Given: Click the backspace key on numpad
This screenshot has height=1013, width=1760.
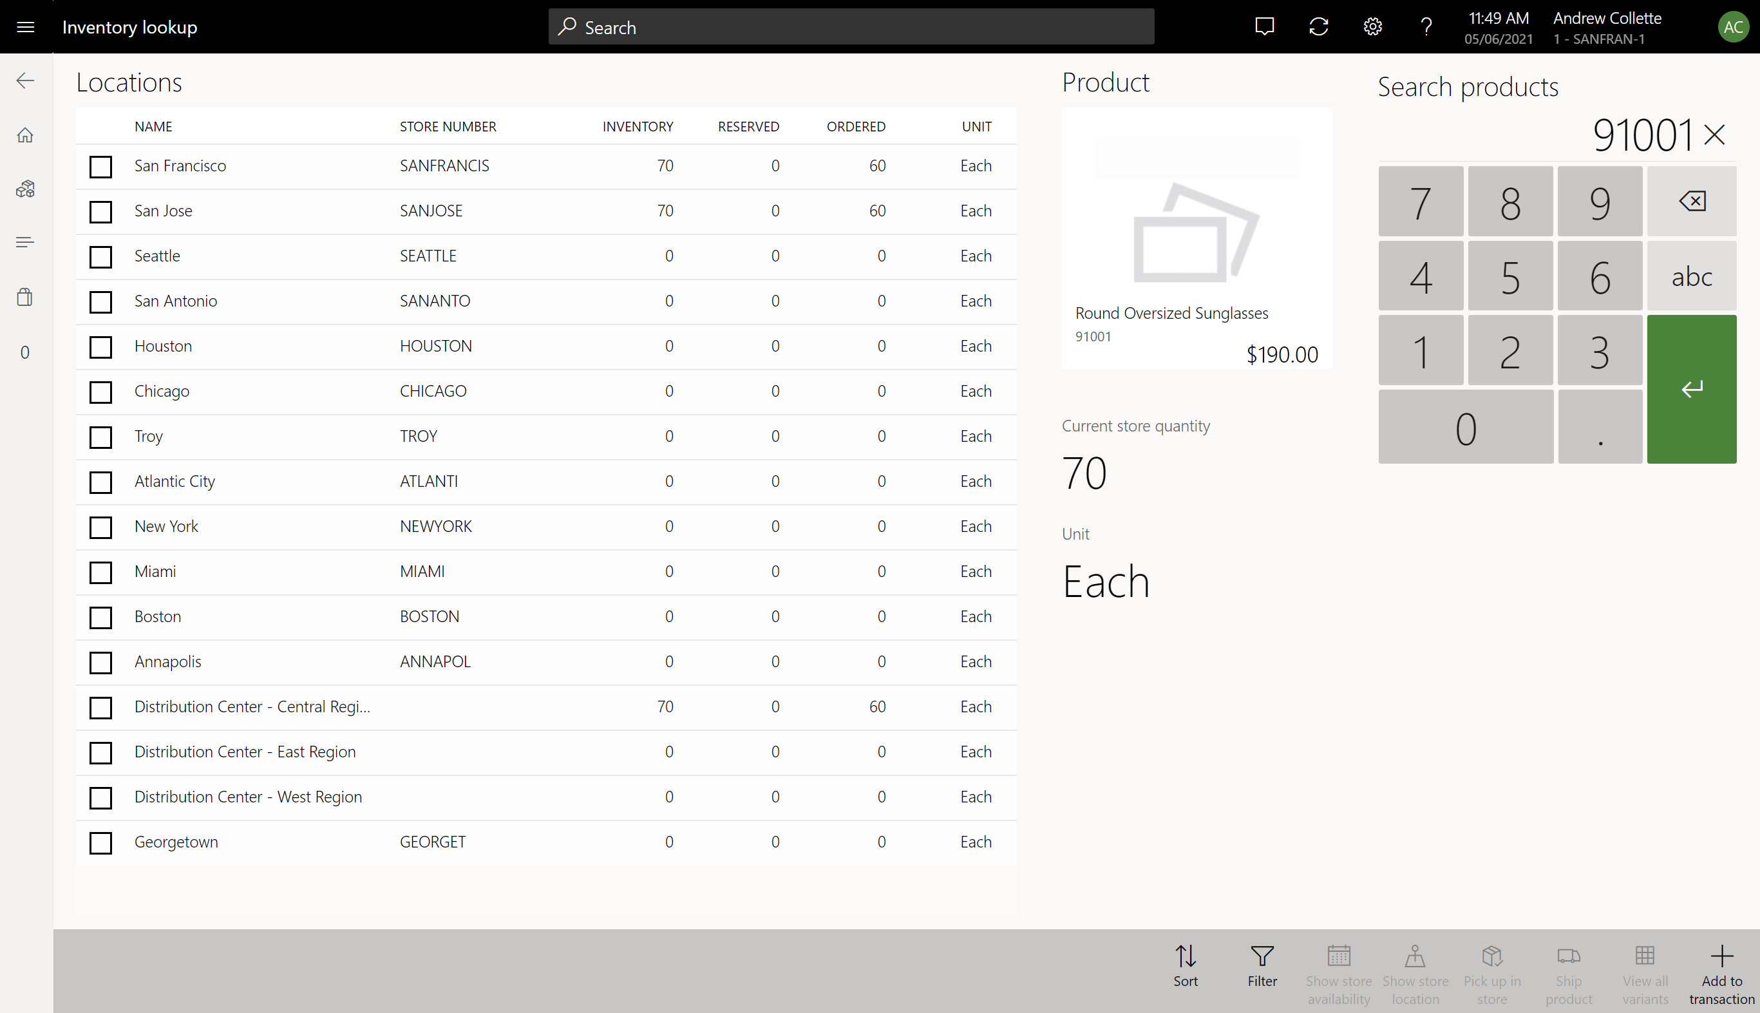Looking at the screenshot, I should point(1690,201).
